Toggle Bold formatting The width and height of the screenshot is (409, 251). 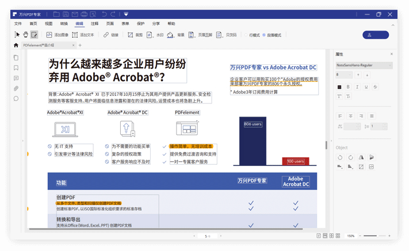348,87
